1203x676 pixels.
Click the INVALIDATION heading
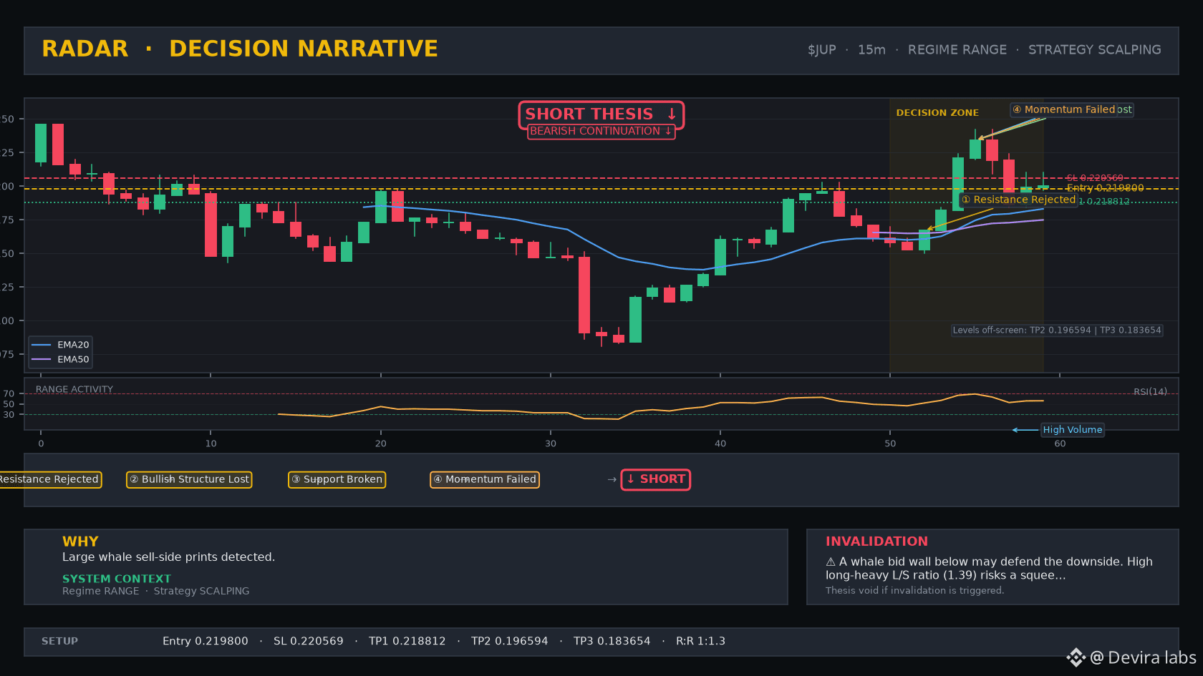[x=876, y=542]
